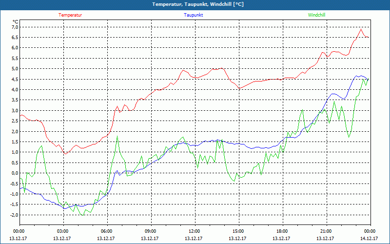This screenshot has height=244, width=390.
Task: Select the red Temperatur legend label
Action: tap(70, 15)
